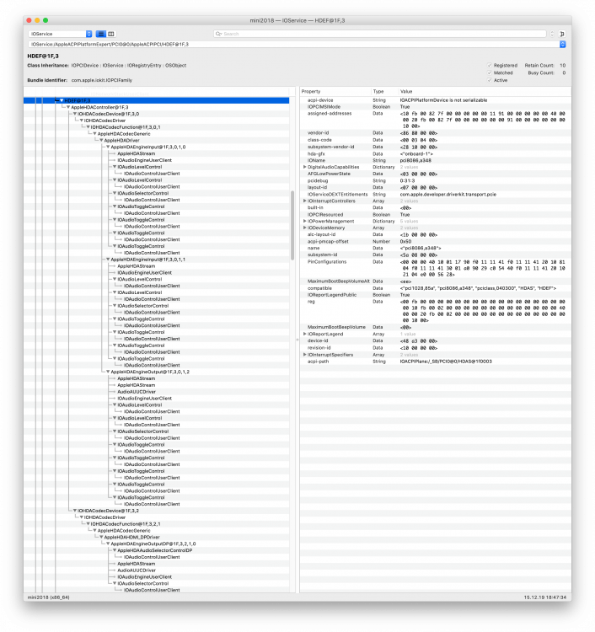Sort by the Value column header
The image size is (595, 632).
coord(485,92)
